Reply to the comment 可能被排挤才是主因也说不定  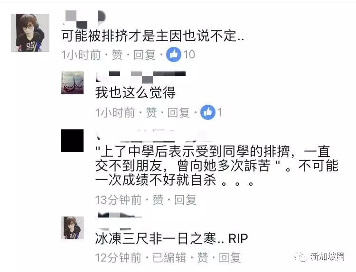[144, 55]
